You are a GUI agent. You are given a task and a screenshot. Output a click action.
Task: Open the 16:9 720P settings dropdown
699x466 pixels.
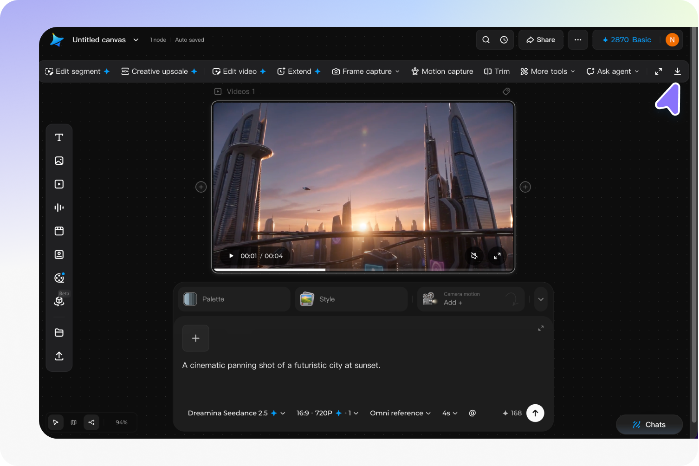[x=327, y=413]
